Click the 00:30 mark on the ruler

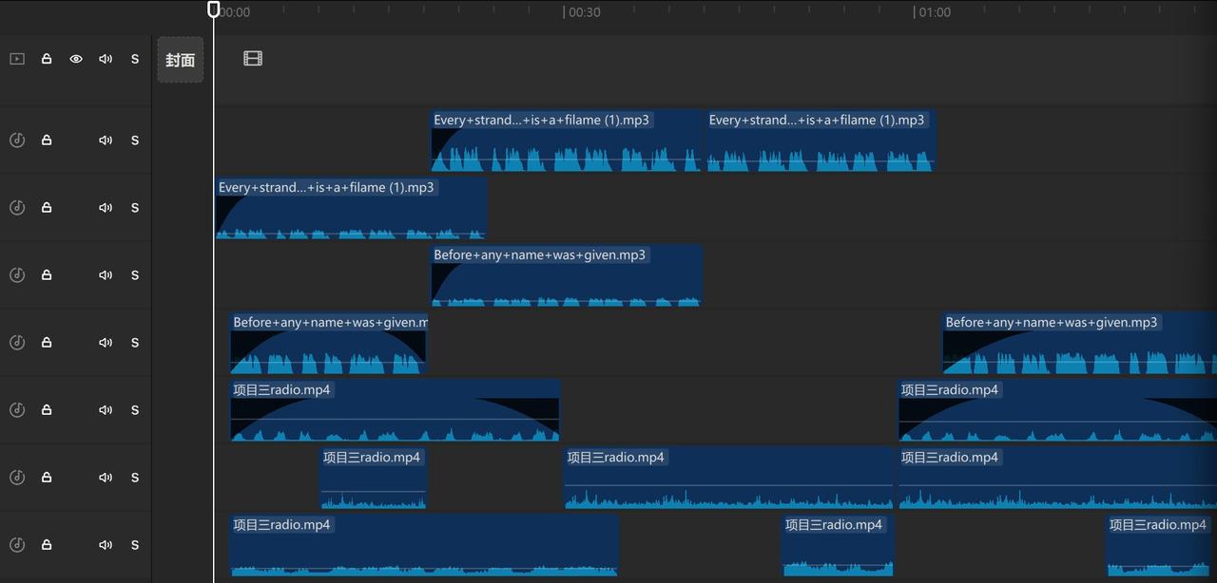(585, 12)
